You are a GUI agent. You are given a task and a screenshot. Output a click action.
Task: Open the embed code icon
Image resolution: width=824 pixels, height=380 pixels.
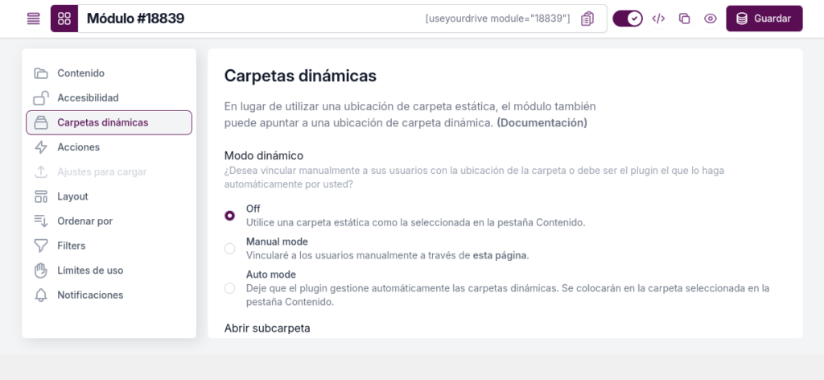pos(658,19)
